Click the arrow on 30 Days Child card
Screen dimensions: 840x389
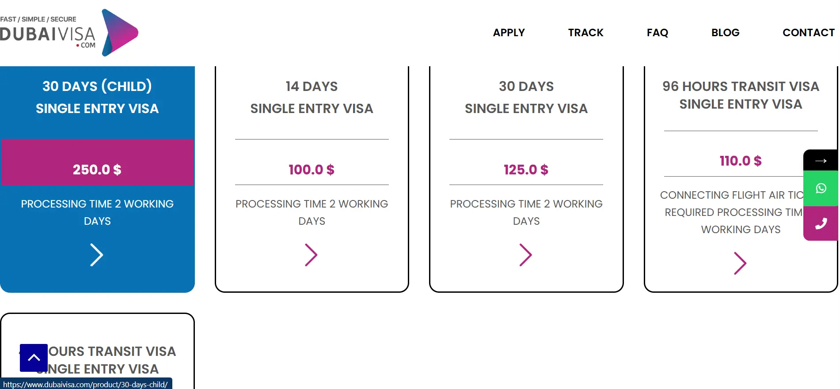point(96,255)
